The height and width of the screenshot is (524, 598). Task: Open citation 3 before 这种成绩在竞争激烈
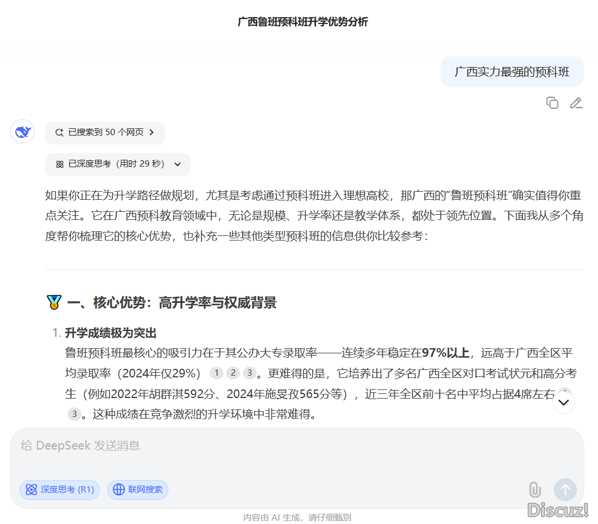tap(74, 414)
